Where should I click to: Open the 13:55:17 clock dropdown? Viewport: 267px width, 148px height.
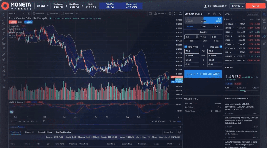[237, 6]
